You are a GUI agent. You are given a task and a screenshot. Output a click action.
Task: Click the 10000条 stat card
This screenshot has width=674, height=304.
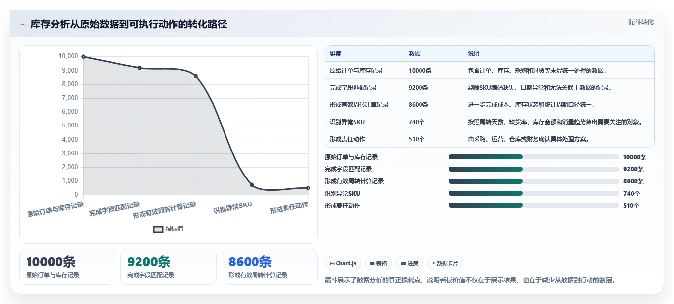[67, 267]
